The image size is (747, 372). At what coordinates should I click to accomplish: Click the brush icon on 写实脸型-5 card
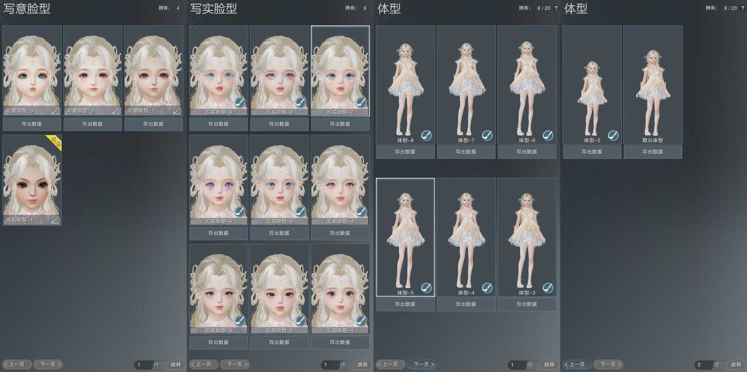tap(300, 212)
